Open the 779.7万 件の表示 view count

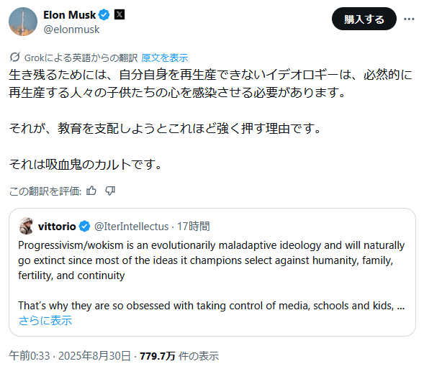tap(179, 356)
